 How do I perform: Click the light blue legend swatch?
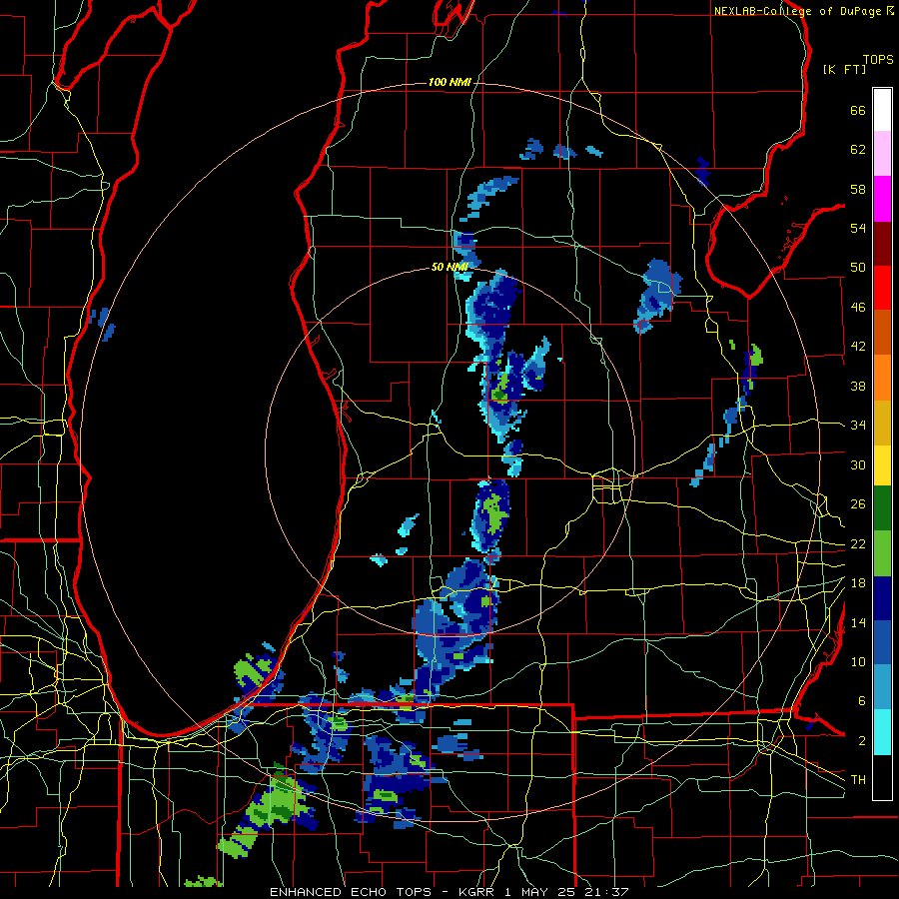tap(882, 687)
